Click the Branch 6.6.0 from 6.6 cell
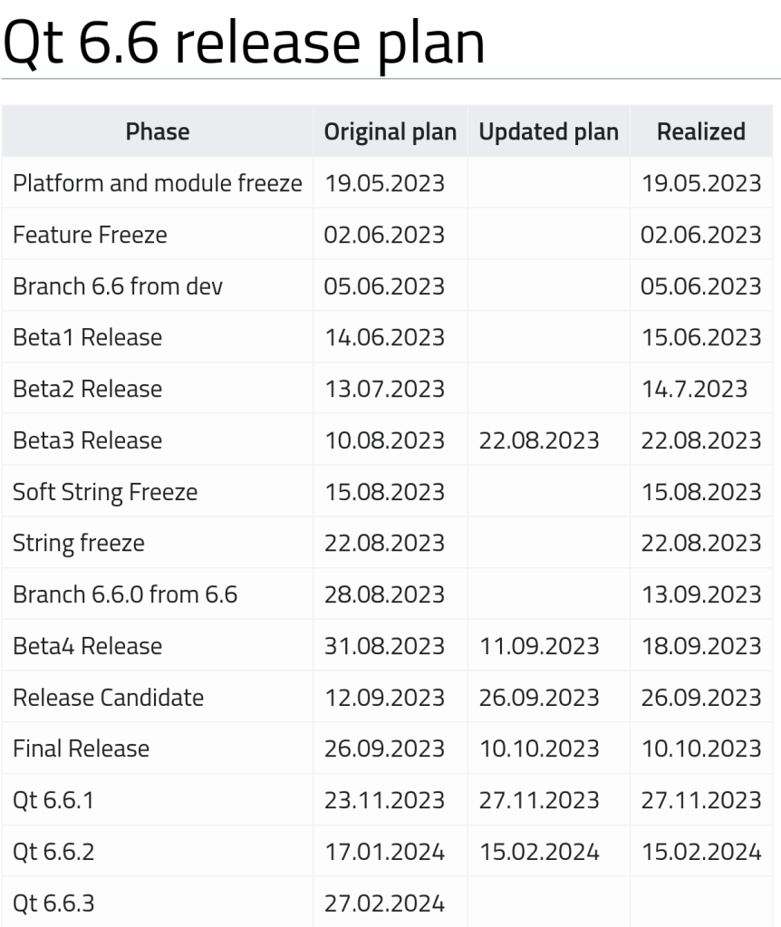Image resolution: width=781 pixels, height=927 pixels. [125, 595]
